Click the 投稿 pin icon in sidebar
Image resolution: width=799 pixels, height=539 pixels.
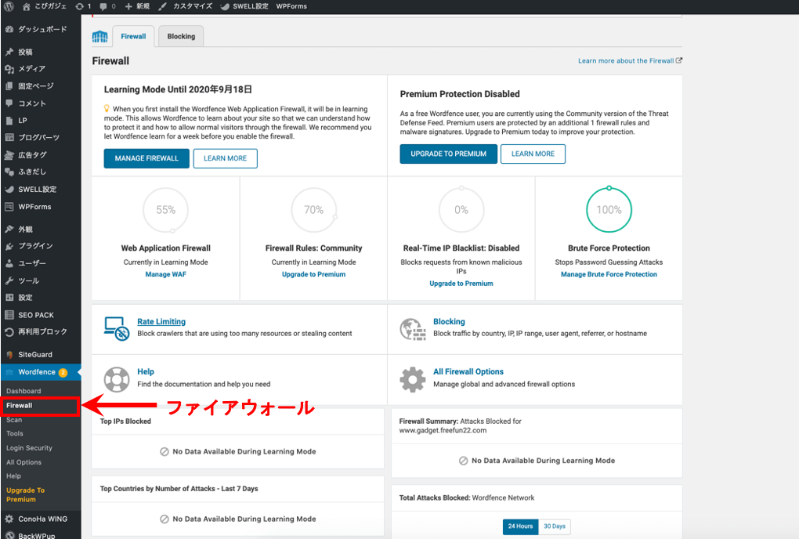[9, 52]
